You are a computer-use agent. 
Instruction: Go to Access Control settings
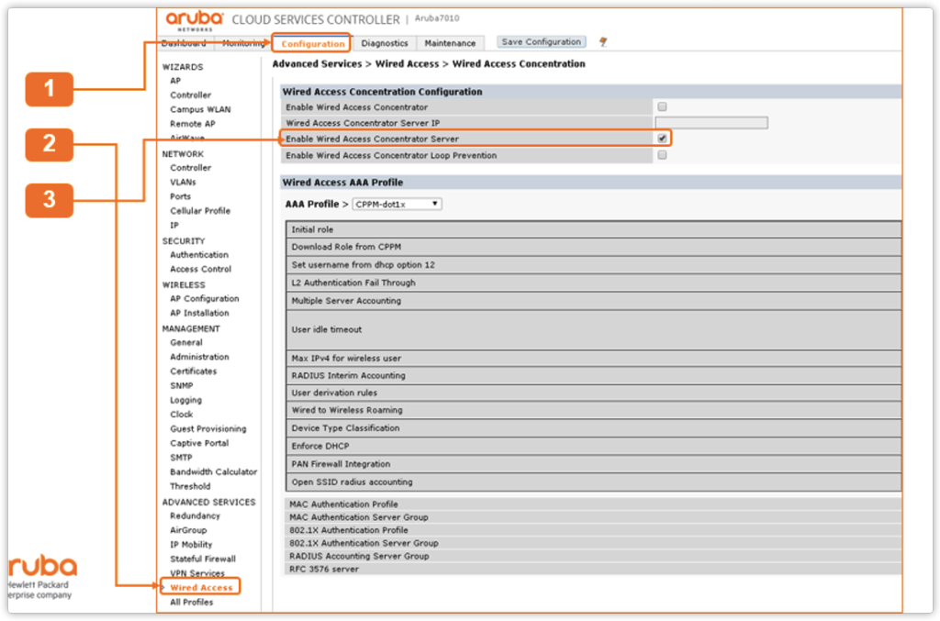click(x=200, y=269)
